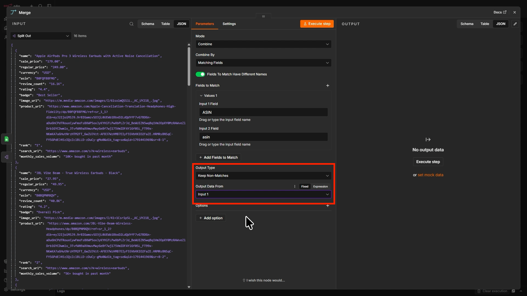Select the output JSON view

click(x=501, y=24)
